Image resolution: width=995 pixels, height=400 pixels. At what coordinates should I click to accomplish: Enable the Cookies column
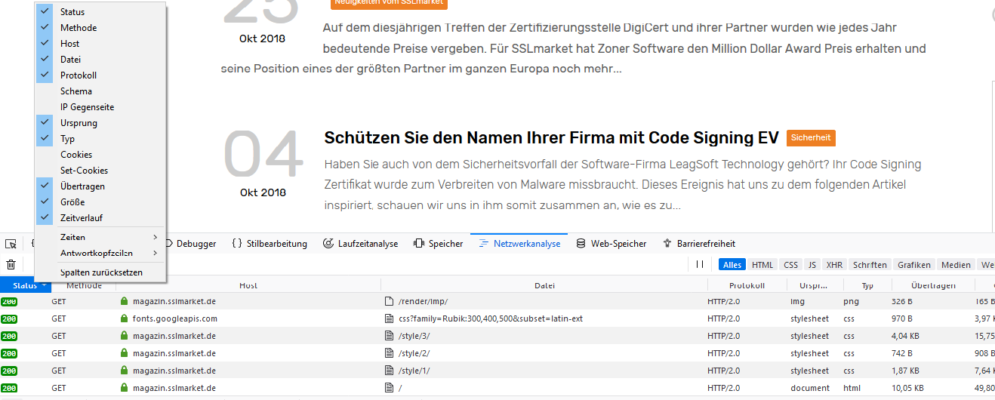click(x=76, y=155)
